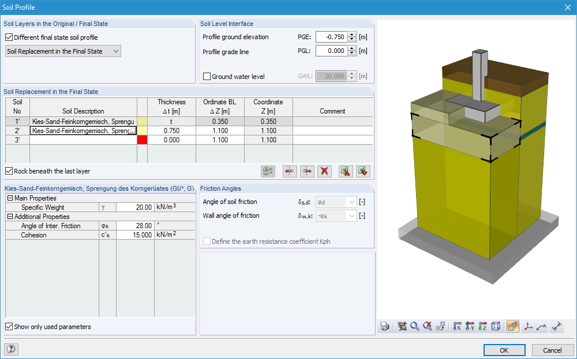Show view in Z direction
Image resolution: width=577 pixels, height=359 pixels.
tap(483, 326)
